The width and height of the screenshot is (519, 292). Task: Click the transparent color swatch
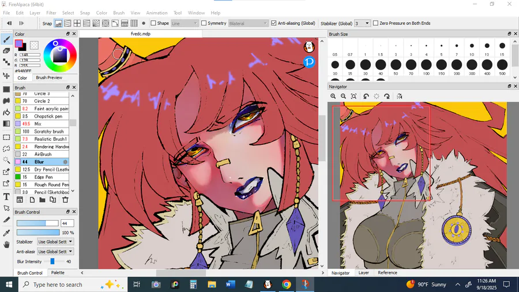(x=34, y=44)
